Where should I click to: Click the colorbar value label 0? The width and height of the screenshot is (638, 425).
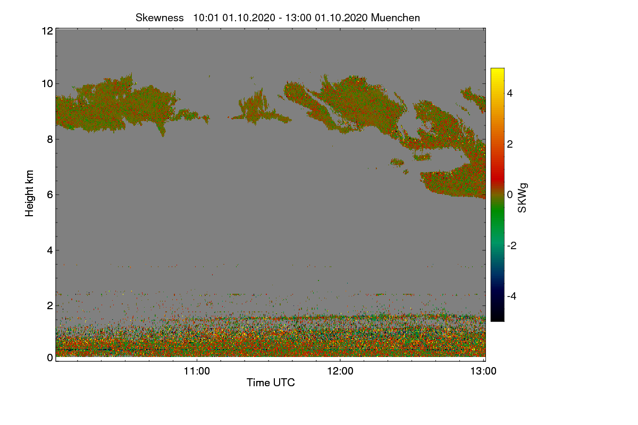pyautogui.click(x=510, y=194)
